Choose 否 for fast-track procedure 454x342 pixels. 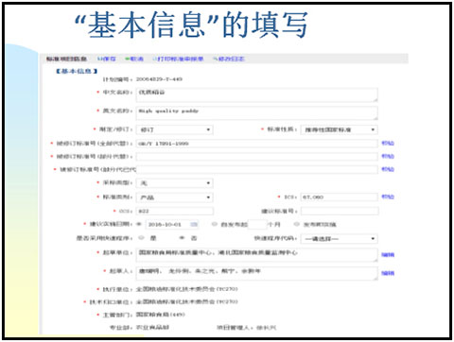[182, 238]
